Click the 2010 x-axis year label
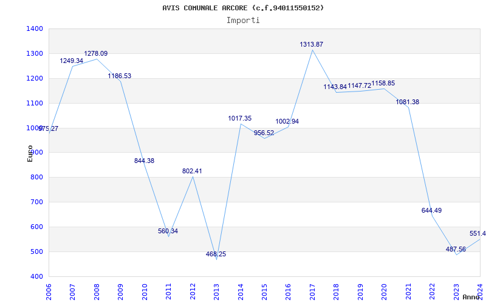Viewport: 486px width, 303px height. (x=145, y=292)
